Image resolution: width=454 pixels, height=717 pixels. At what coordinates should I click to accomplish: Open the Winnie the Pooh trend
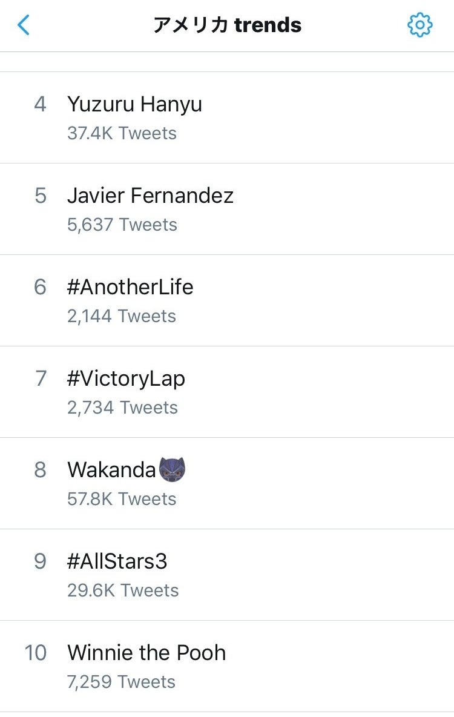[x=227, y=666]
